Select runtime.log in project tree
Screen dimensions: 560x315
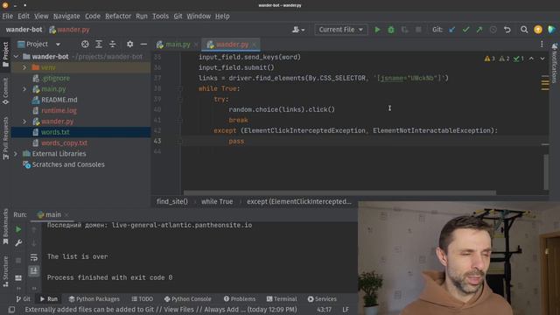(x=59, y=111)
